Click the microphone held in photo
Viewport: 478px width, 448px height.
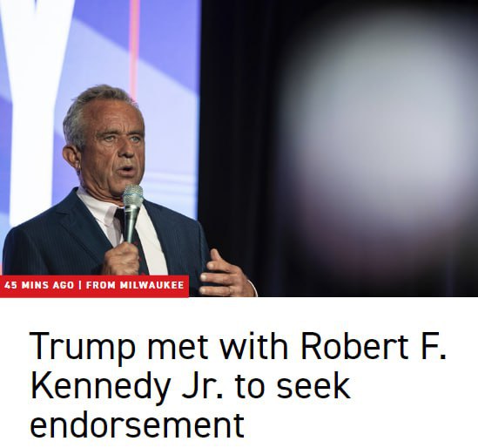coord(132,214)
